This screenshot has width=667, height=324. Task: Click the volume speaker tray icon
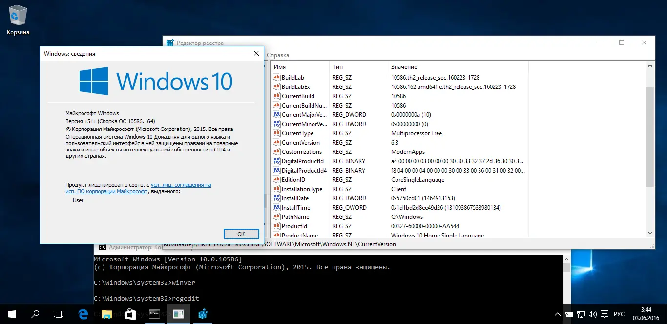point(593,314)
